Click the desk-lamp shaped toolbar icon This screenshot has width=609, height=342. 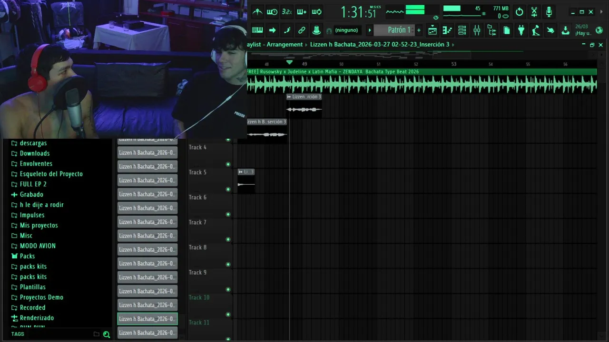coord(536,30)
